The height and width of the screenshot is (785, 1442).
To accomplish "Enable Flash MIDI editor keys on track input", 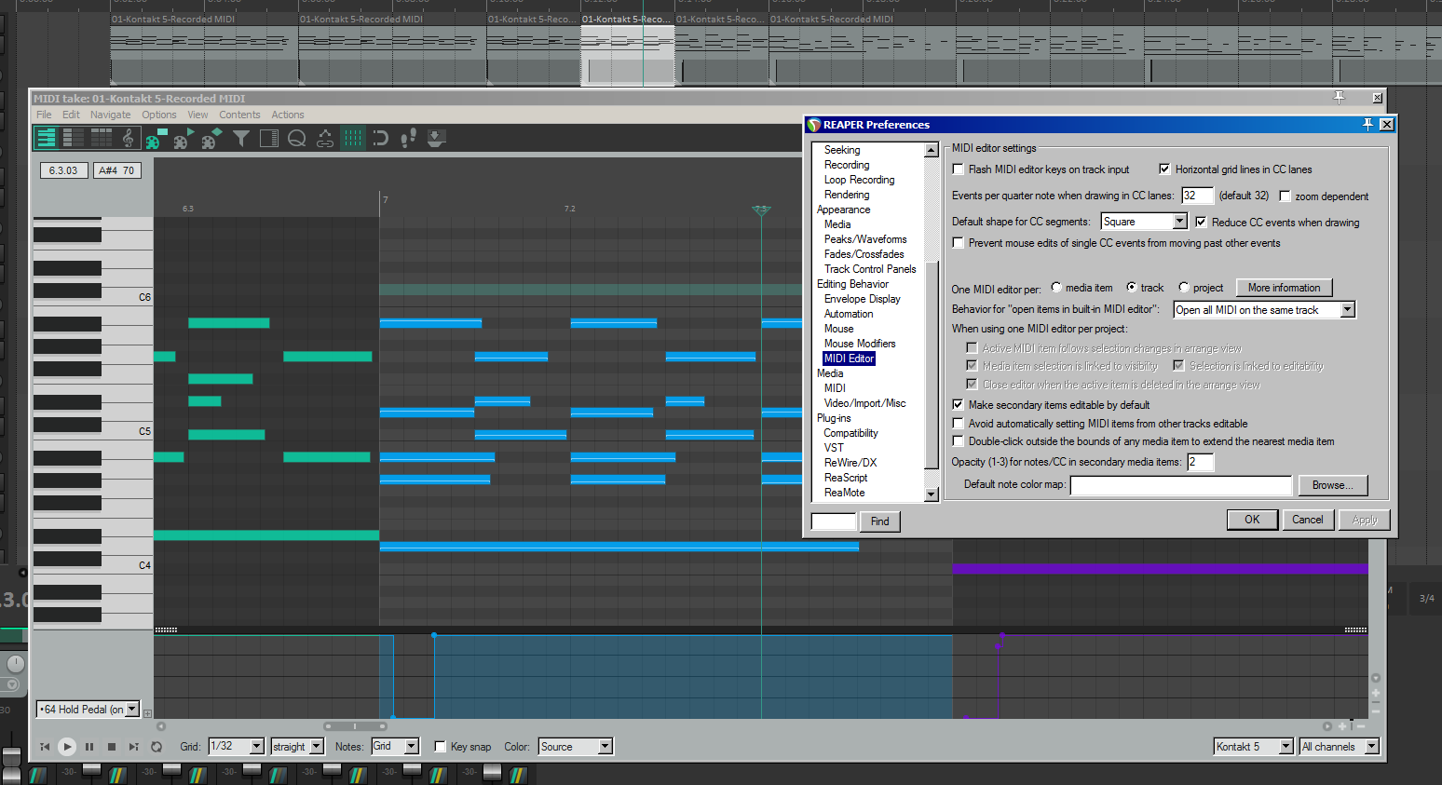I will (959, 169).
